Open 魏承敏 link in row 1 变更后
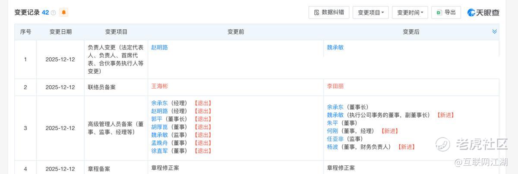 (x=335, y=47)
